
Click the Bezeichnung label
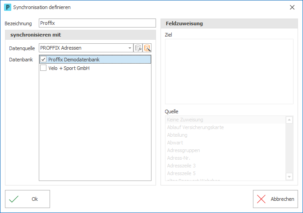coord(18,23)
